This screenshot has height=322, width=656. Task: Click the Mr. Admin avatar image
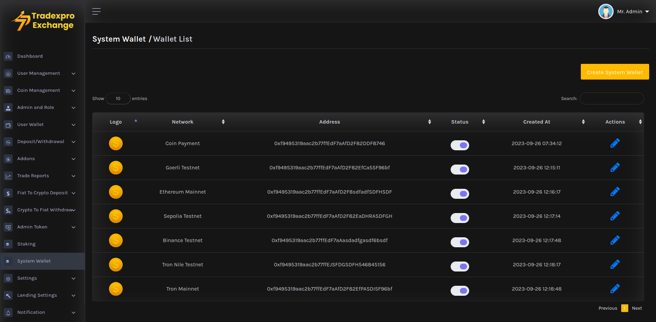[x=606, y=12]
